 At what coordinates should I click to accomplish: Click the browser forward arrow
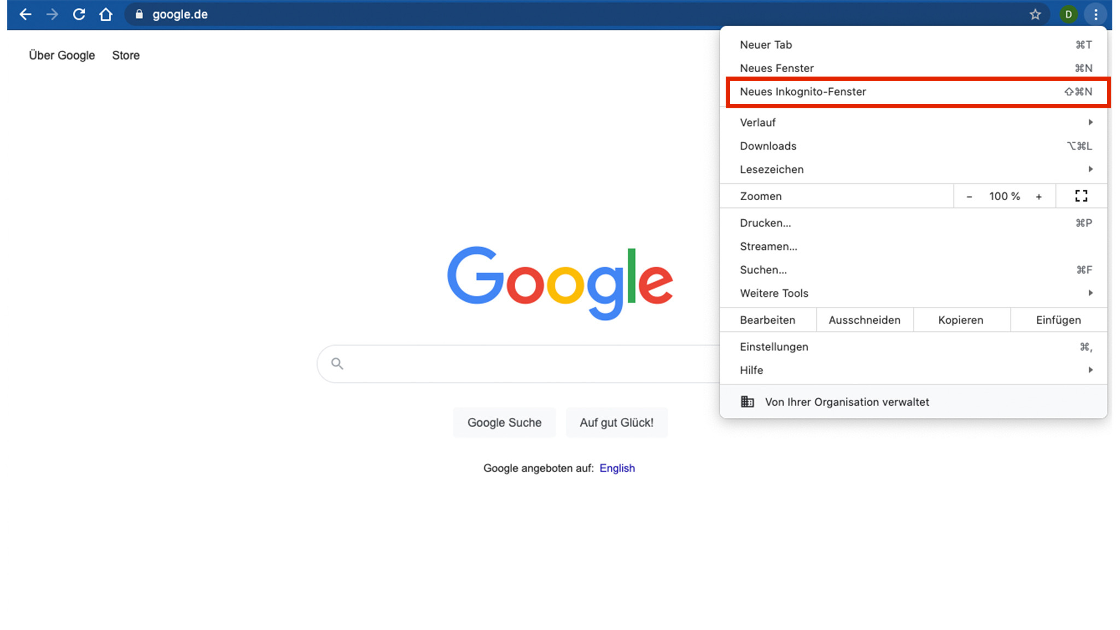pos(52,14)
